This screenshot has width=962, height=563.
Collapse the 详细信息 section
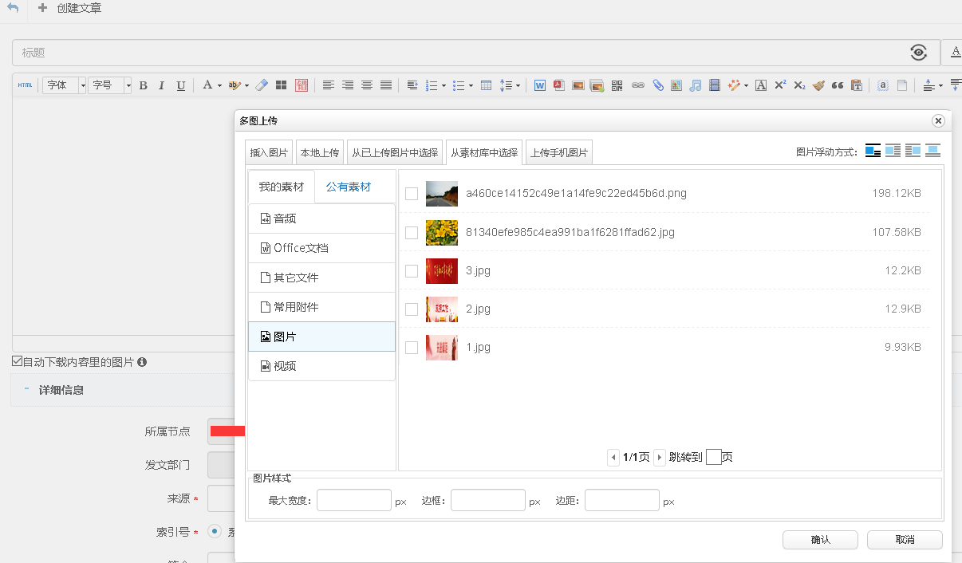click(x=26, y=390)
